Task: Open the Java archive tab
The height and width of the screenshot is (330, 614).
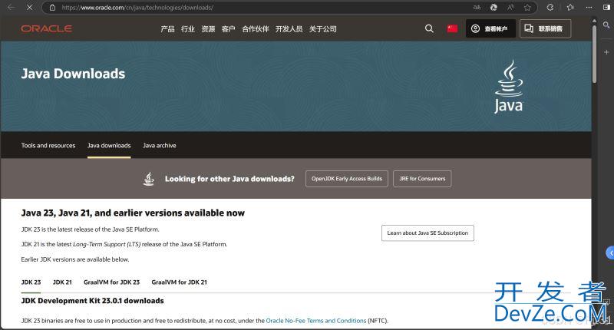Action: 160,146
